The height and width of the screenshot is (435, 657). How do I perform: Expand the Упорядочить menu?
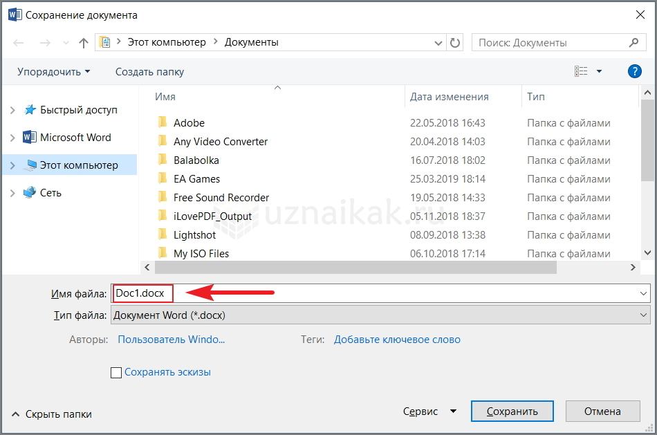53,72
